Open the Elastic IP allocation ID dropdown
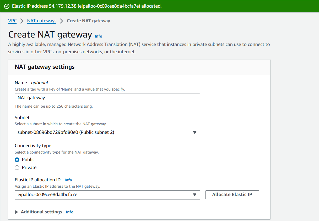This screenshot has width=319, height=221. (107, 195)
